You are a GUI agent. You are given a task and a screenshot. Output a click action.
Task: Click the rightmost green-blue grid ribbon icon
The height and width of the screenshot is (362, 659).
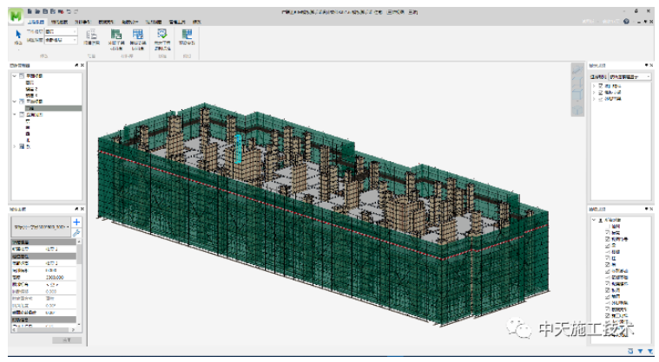coord(187,34)
